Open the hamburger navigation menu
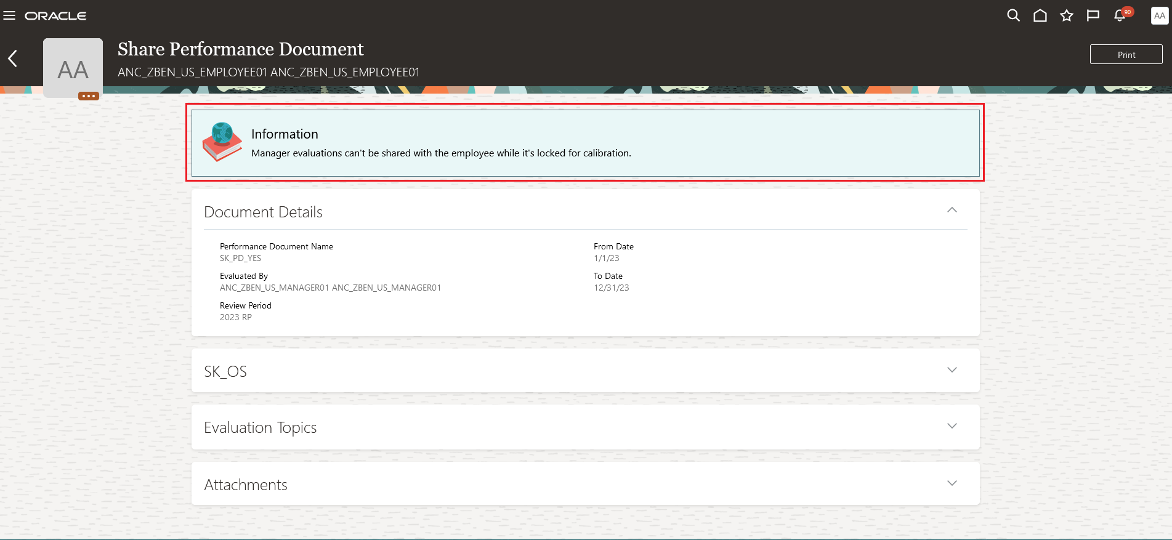1172x540 pixels. click(9, 15)
